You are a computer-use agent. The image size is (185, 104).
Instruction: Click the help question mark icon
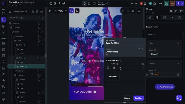(x=51, y=3)
